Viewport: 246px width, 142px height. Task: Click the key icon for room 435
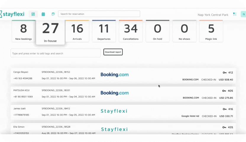[x=224, y=128]
